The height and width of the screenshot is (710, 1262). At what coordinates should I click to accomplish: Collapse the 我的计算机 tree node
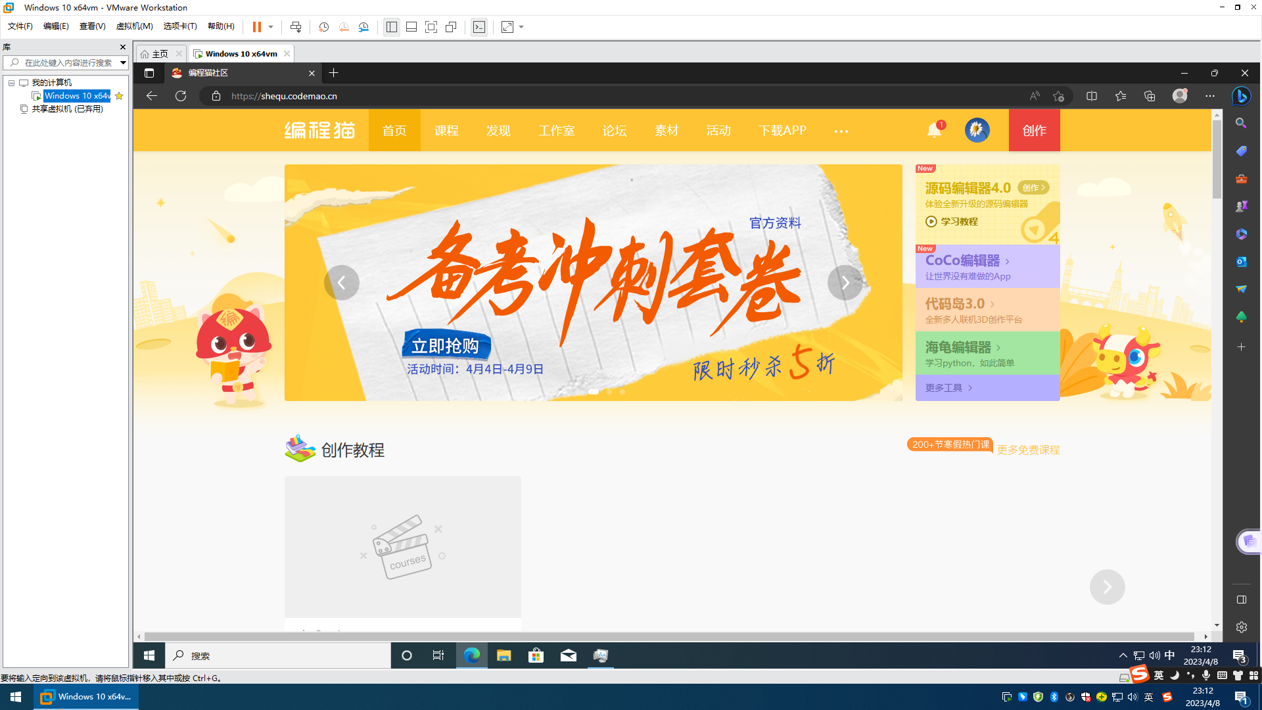(12, 83)
